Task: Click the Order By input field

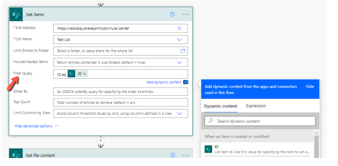Action: [x=121, y=92]
